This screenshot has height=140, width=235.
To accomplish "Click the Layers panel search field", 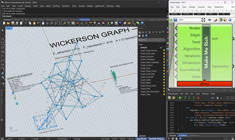I will 152,40.
